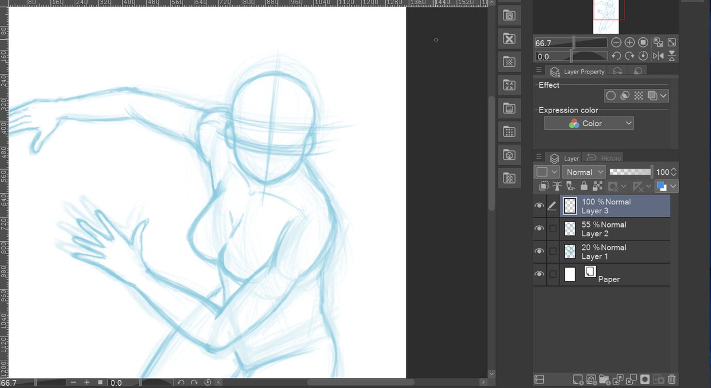Open the 3D material folder icon

(508, 155)
